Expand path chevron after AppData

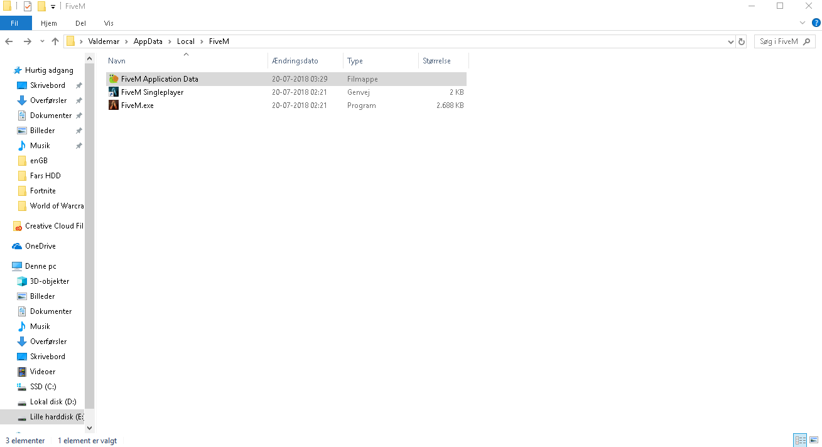[x=170, y=41]
